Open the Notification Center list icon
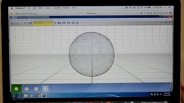 coord(170,7)
